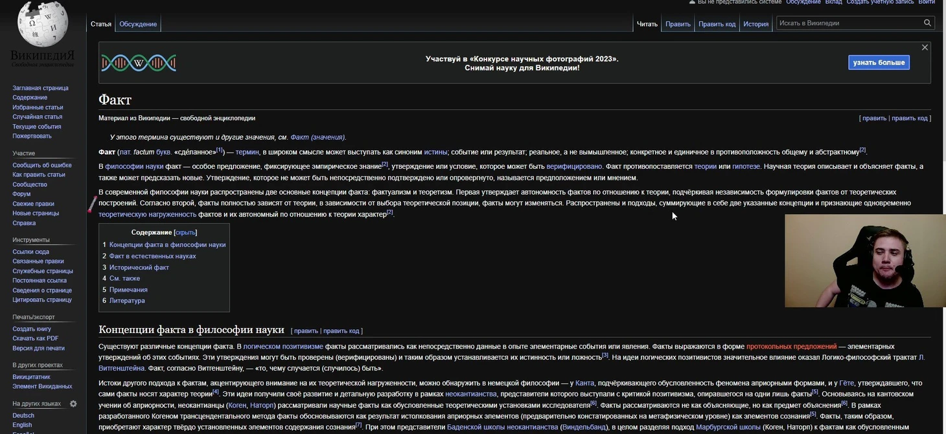Click the DNA contest banner logo
The height and width of the screenshot is (434, 946).
(x=139, y=63)
